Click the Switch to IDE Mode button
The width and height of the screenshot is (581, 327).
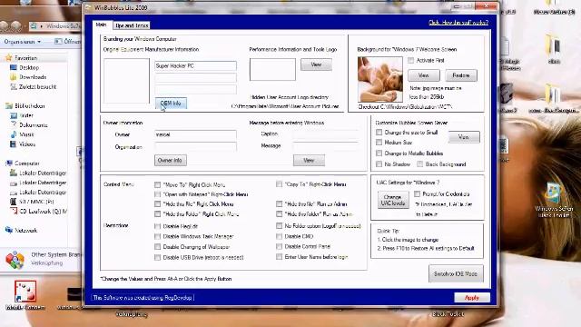coord(456,273)
